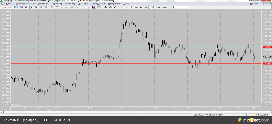Open the Экспорт данных menu
This screenshot has height=124, width=272.
pos(25,4)
